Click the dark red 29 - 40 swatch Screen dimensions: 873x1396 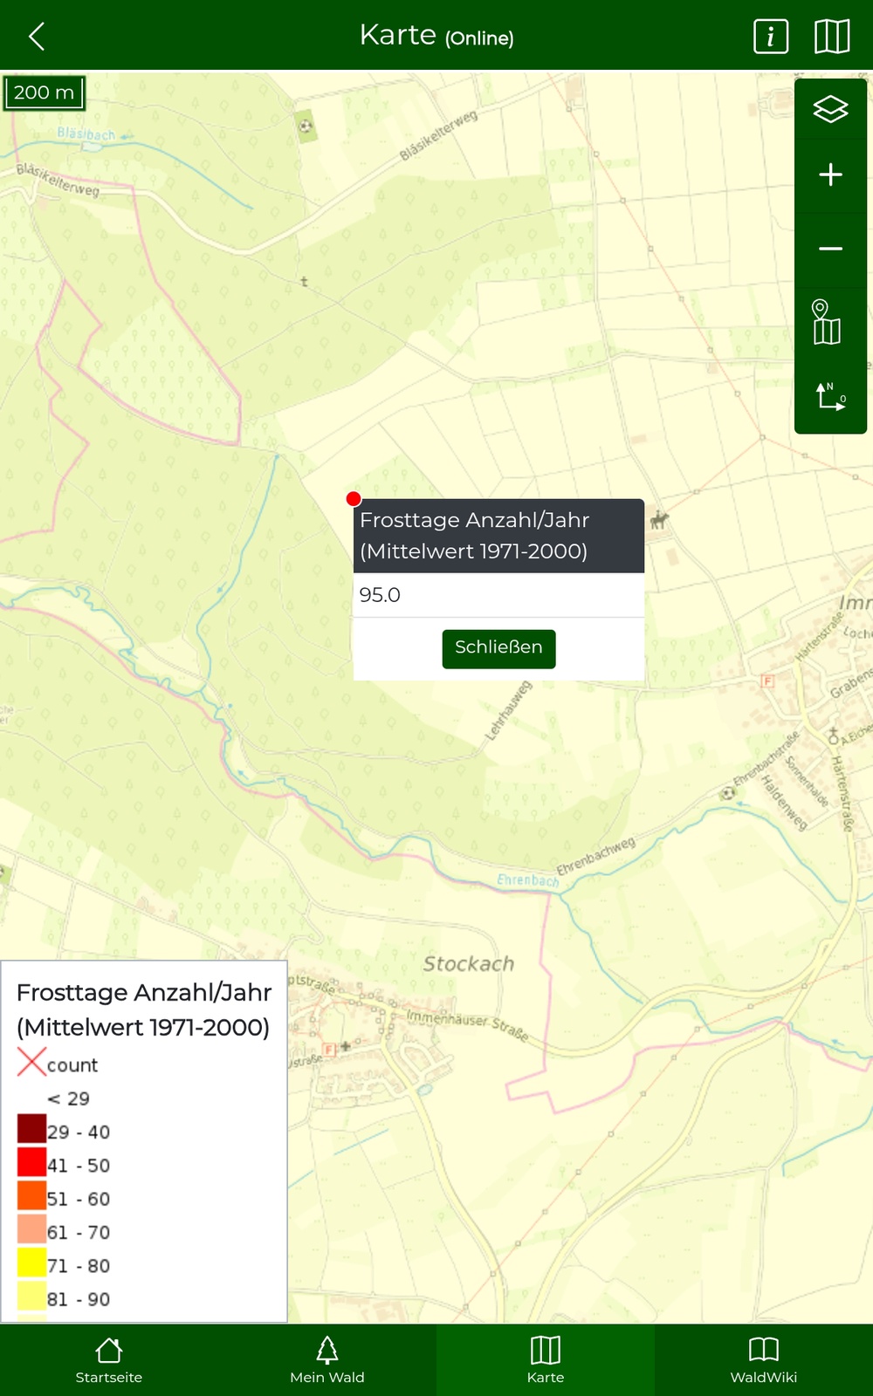[x=32, y=1129]
